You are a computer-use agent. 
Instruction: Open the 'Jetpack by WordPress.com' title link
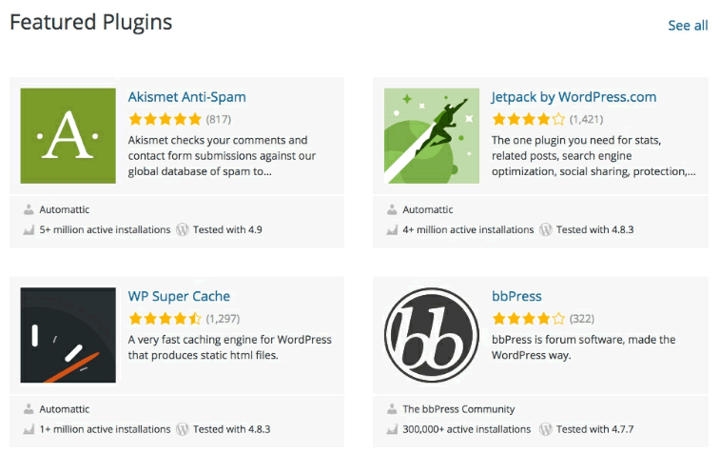pyautogui.click(x=574, y=97)
